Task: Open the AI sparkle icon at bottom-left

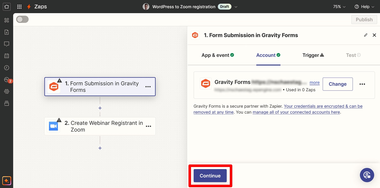Action: point(7,181)
